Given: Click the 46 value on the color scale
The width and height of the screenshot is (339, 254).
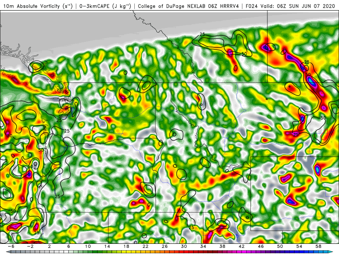Looking at the screenshot, I should [261, 246].
